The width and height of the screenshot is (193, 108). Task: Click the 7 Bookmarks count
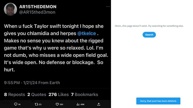[x=84, y=94]
